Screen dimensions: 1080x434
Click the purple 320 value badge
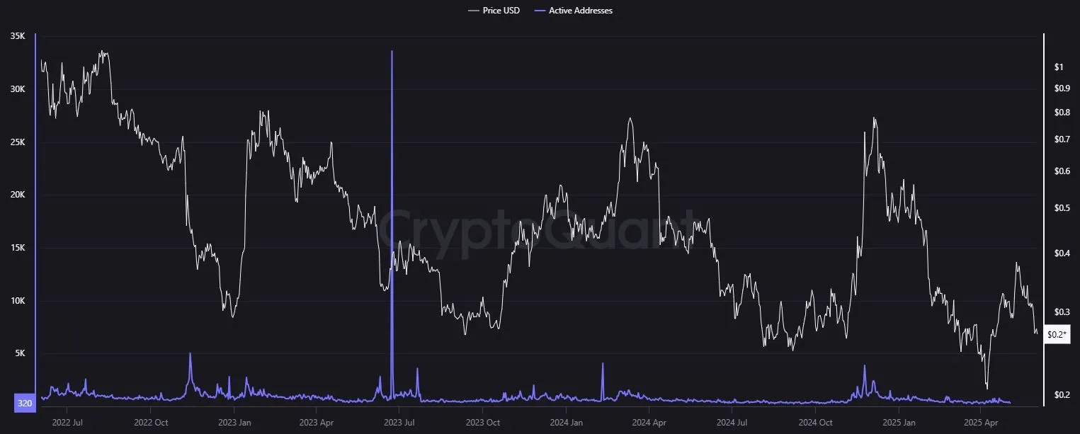coord(25,404)
